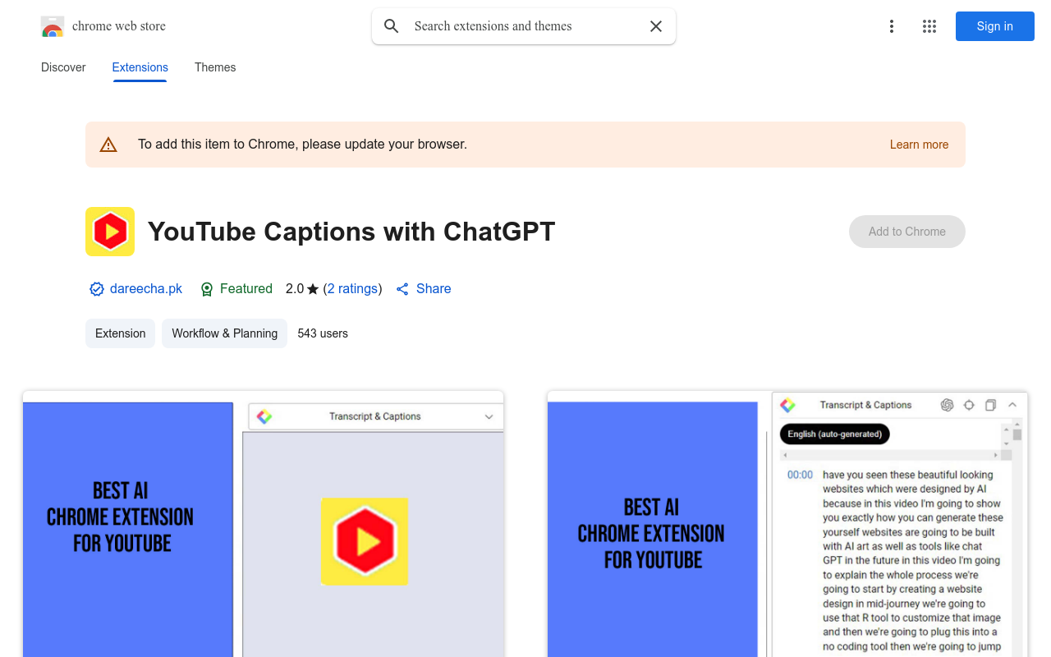This screenshot has width=1051, height=657.
Task: Click the Share link
Action: coord(424,289)
